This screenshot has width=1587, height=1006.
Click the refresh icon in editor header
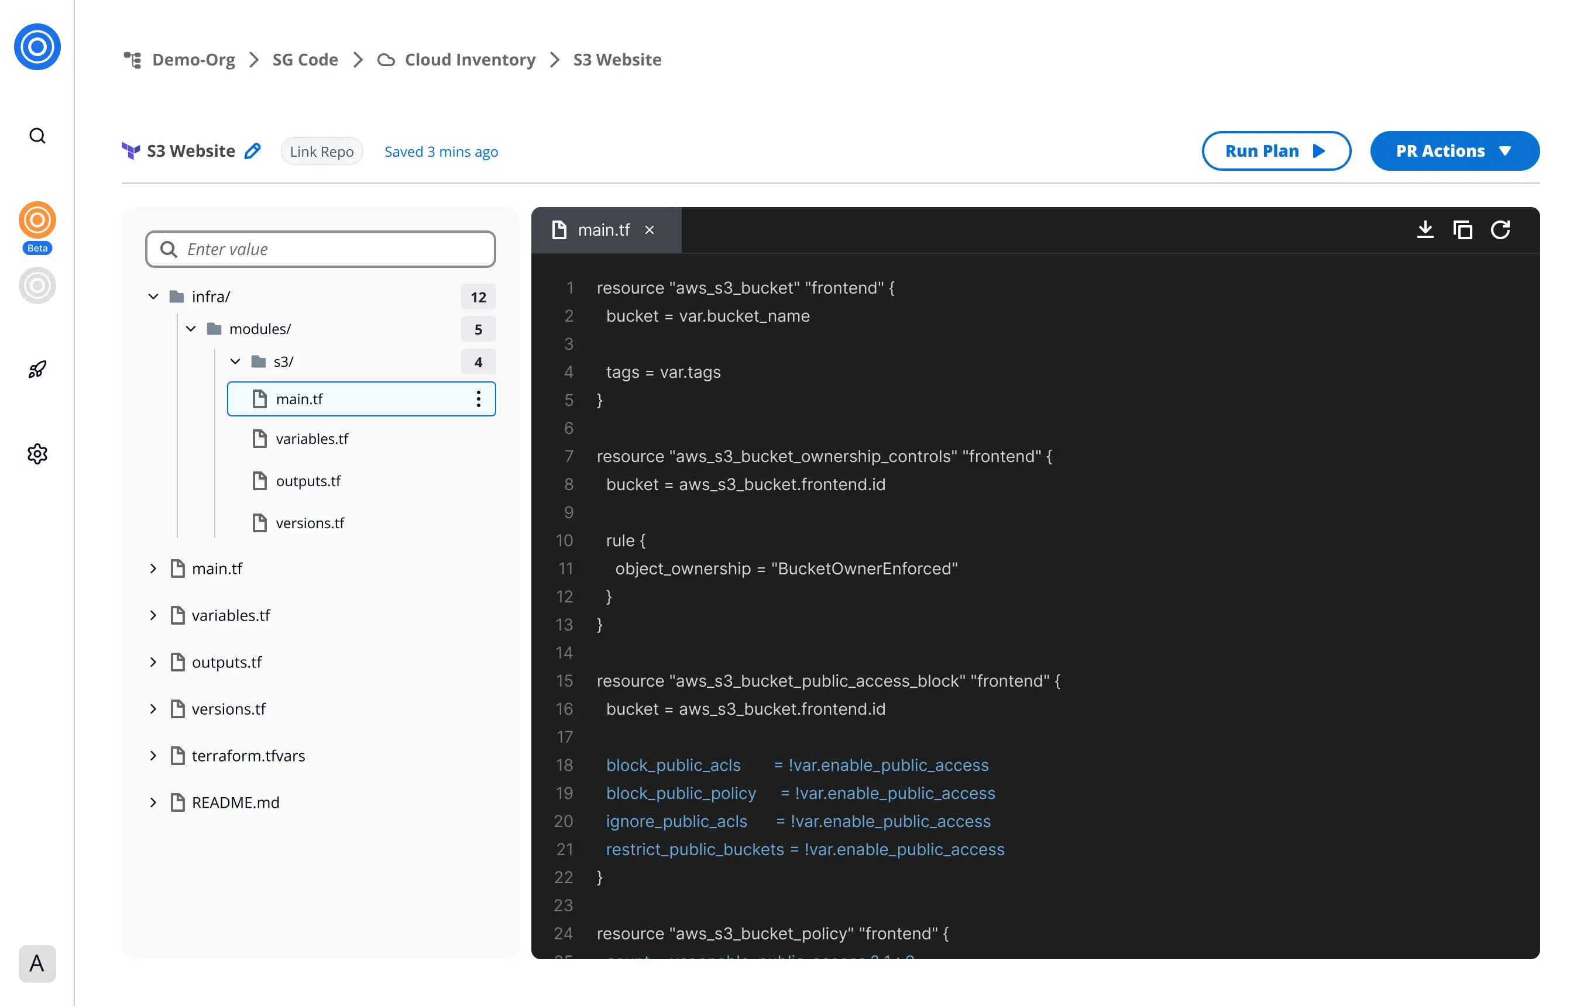[x=1500, y=229]
